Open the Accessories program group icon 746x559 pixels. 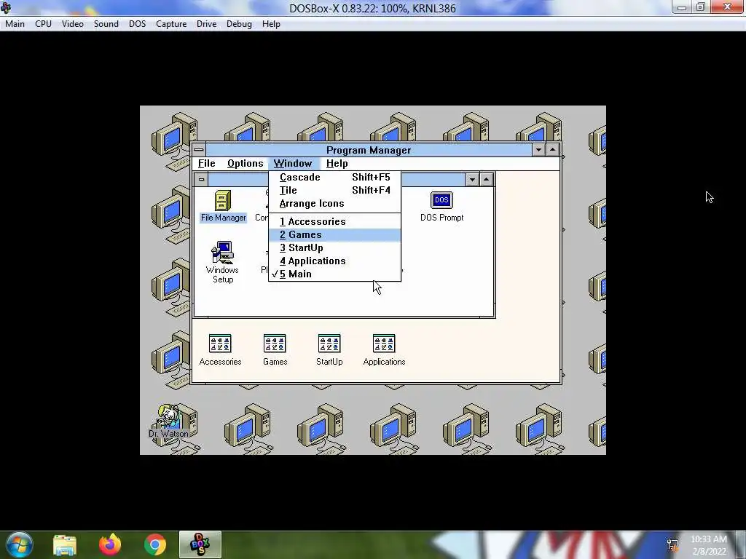[220, 350]
